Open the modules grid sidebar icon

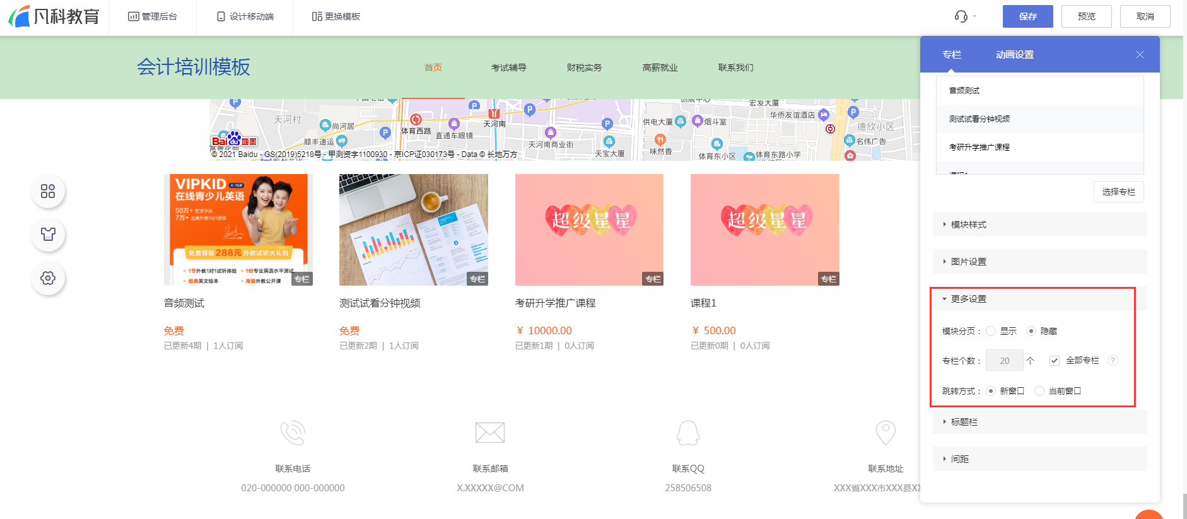click(48, 191)
